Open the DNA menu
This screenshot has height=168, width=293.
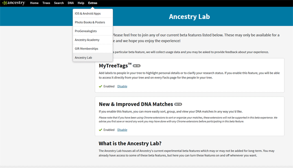coord(71,3)
